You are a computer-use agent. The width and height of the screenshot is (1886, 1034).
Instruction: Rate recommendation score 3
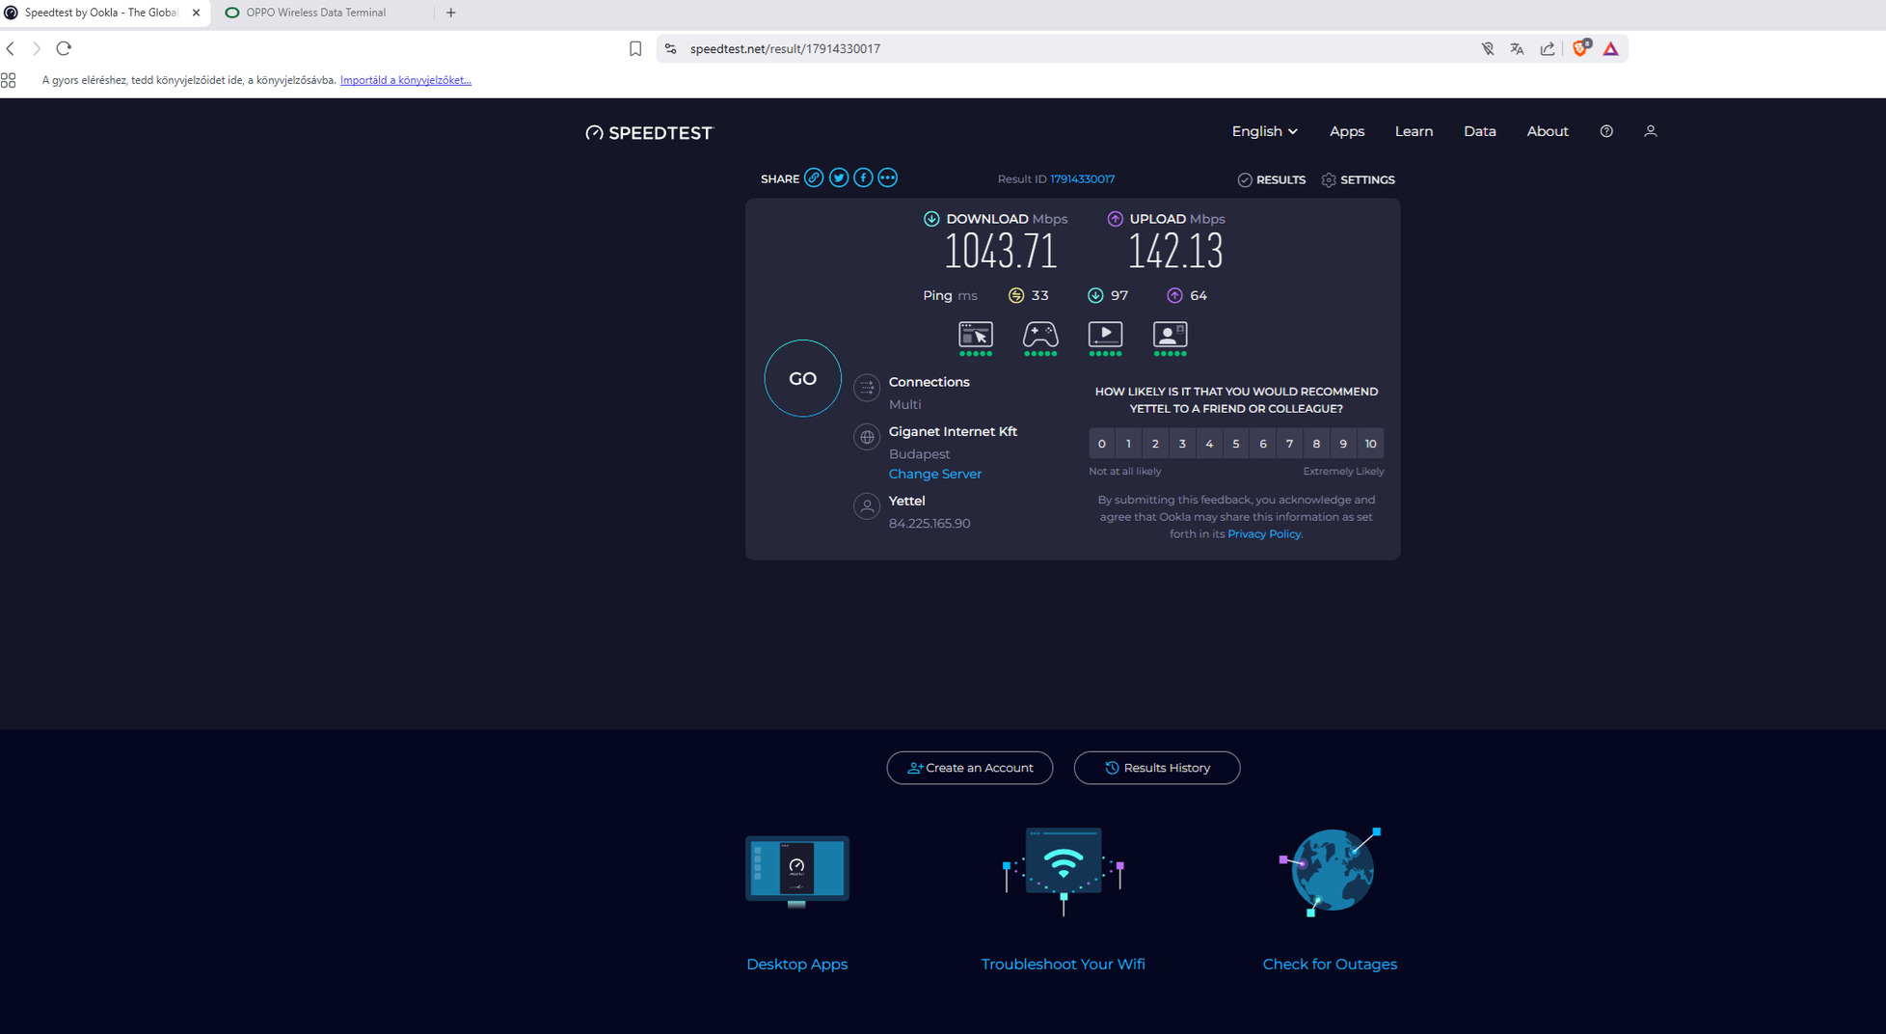(x=1182, y=444)
